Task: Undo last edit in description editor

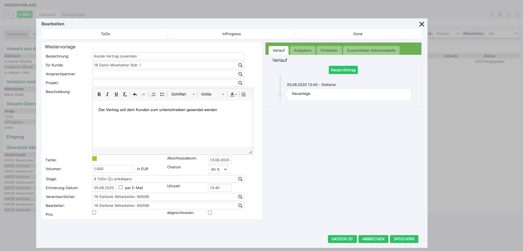Action: pyautogui.click(x=135, y=94)
